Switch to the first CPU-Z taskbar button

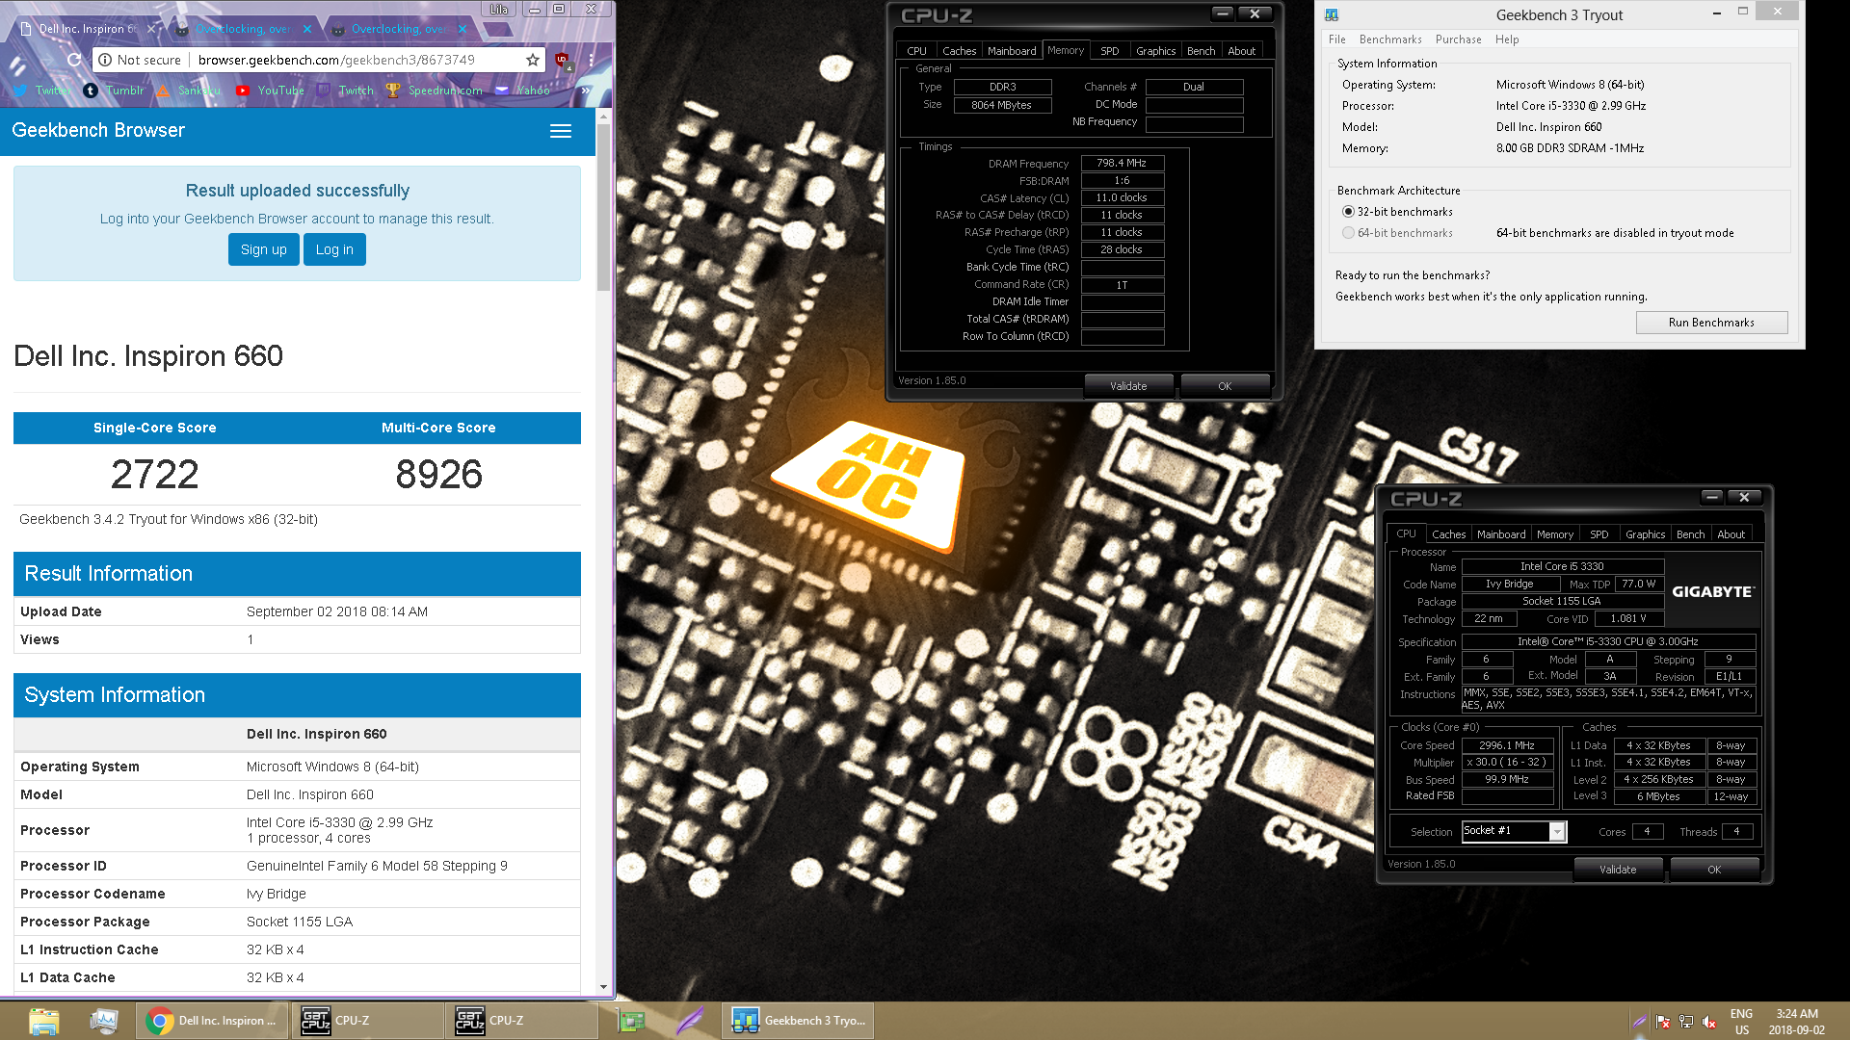368,1021
